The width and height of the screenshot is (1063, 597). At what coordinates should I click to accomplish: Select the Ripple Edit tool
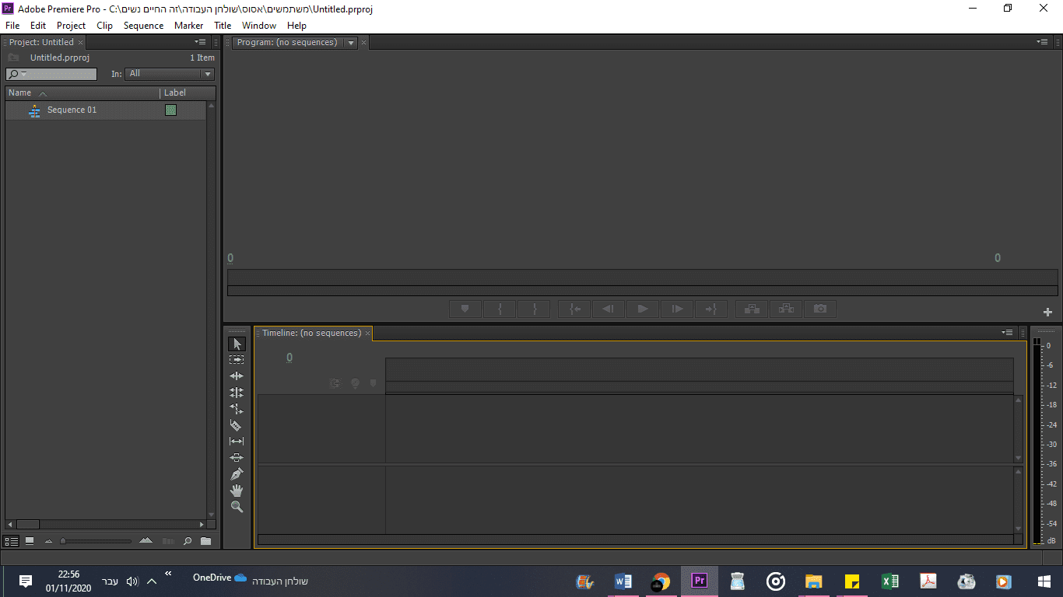(237, 376)
